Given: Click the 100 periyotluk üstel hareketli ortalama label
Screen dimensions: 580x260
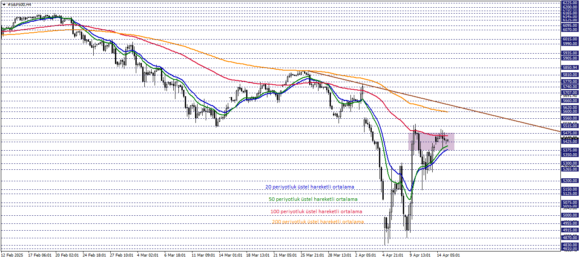Looking at the screenshot, I should pyautogui.click(x=316, y=211).
